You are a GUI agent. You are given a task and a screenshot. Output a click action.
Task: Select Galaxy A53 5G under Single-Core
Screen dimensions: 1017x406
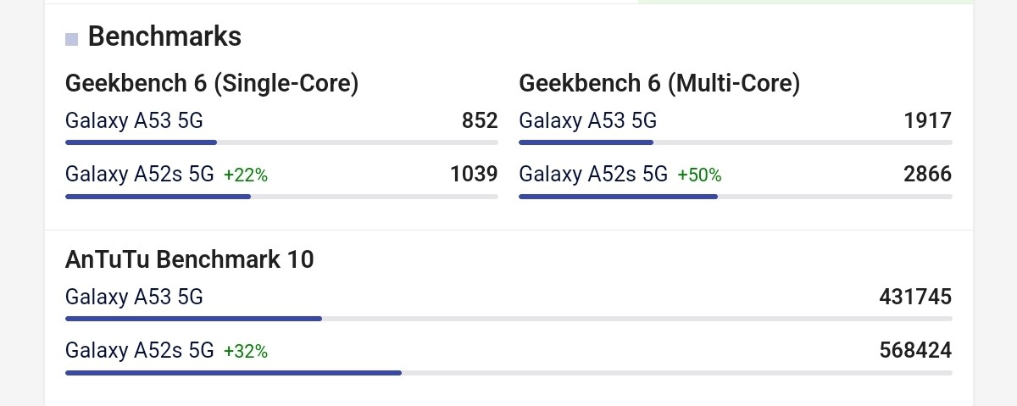pyautogui.click(x=134, y=121)
